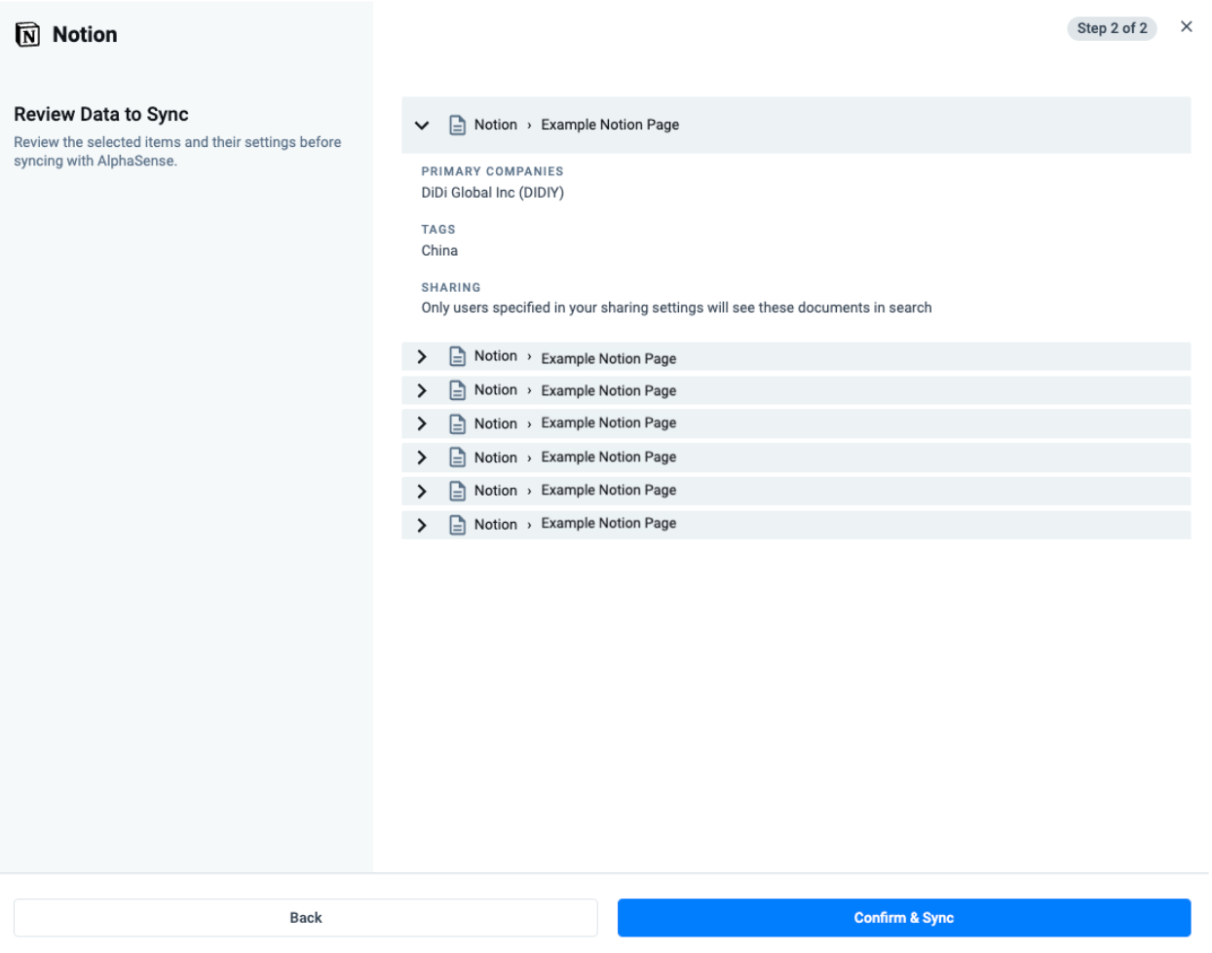Click the Confirm & Sync button
Viewport: 1212px width, 953px height.
click(x=903, y=918)
